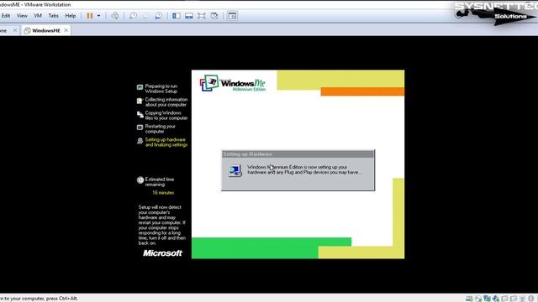Click the clock icon beside estimated time
The image size is (538, 302).
140,180
